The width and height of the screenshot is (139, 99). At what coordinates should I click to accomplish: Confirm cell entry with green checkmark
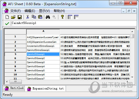[x=7, y=24]
